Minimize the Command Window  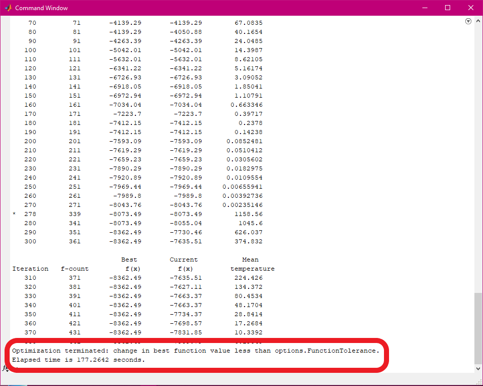coord(424,8)
